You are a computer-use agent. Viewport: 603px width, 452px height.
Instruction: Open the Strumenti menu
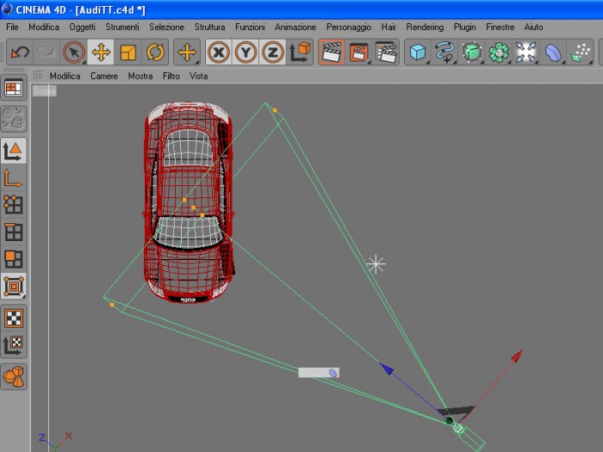122,27
